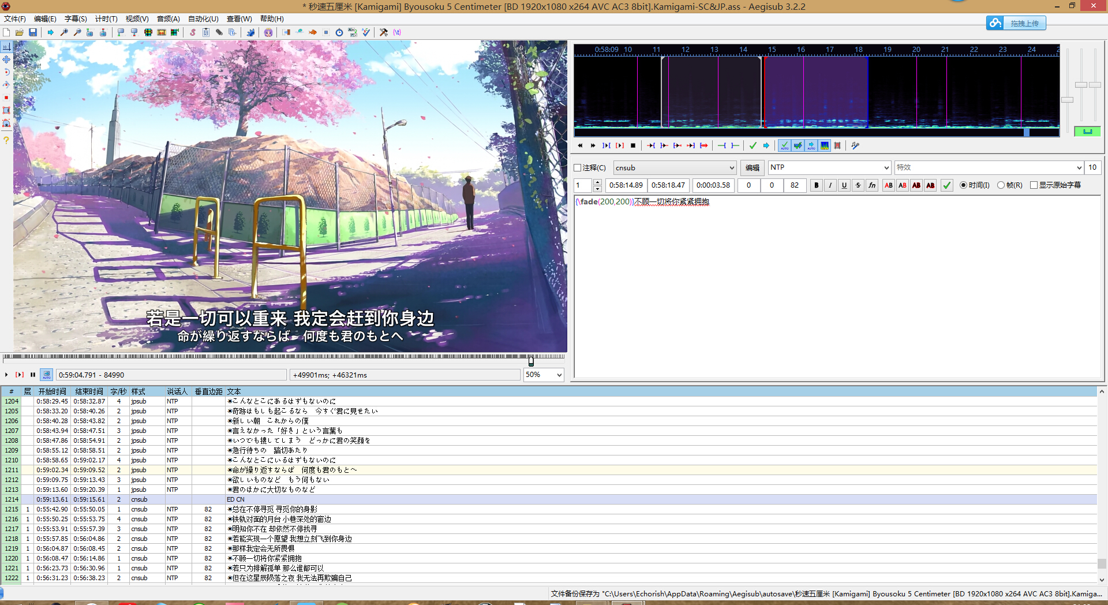Zoom video in with the magnifier plus icon
Image resolution: width=1108 pixels, height=605 pixels.
tap(64, 32)
